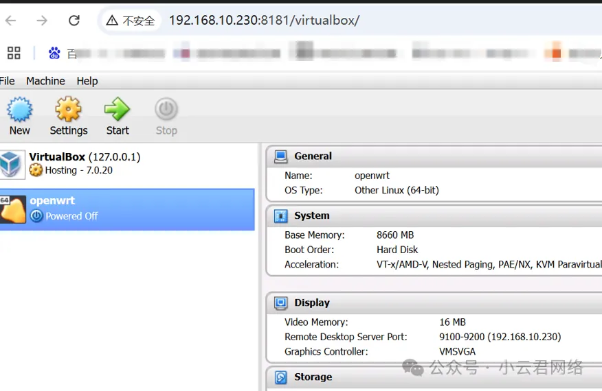602x391 pixels.
Task: Click the Baidu paw bookmark icon
Action: coord(54,53)
